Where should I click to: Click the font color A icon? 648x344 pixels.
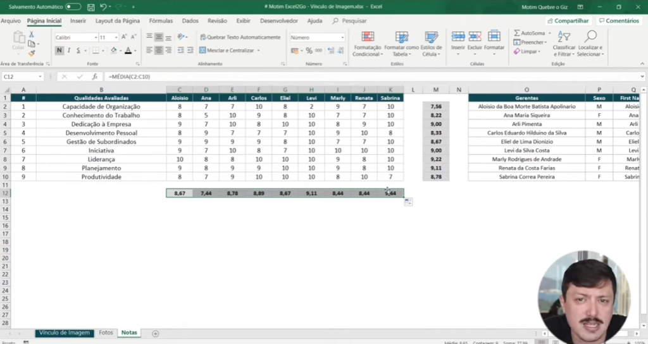point(128,51)
